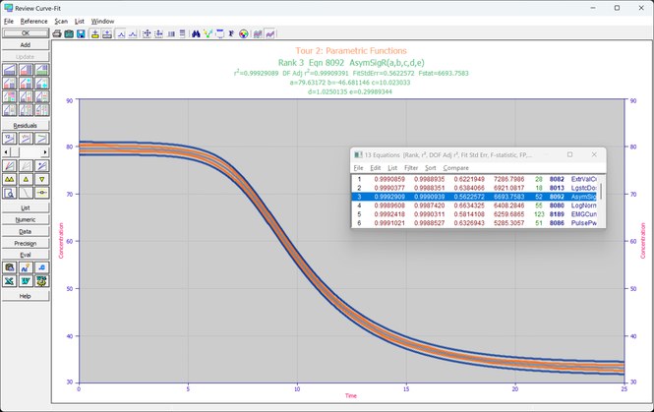Click the Data button
Screen dimensions: 654x412
[x=26, y=231]
